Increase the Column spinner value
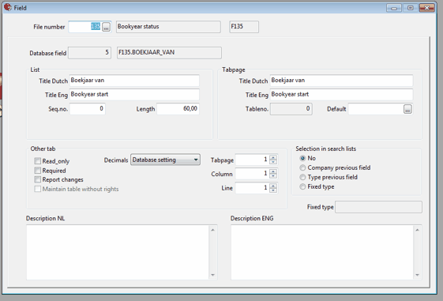This screenshot has width=443, height=301. 273,171
